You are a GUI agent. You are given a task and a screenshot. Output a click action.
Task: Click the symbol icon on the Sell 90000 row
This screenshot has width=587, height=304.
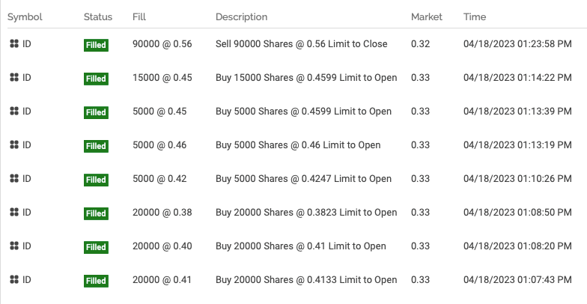click(13, 44)
